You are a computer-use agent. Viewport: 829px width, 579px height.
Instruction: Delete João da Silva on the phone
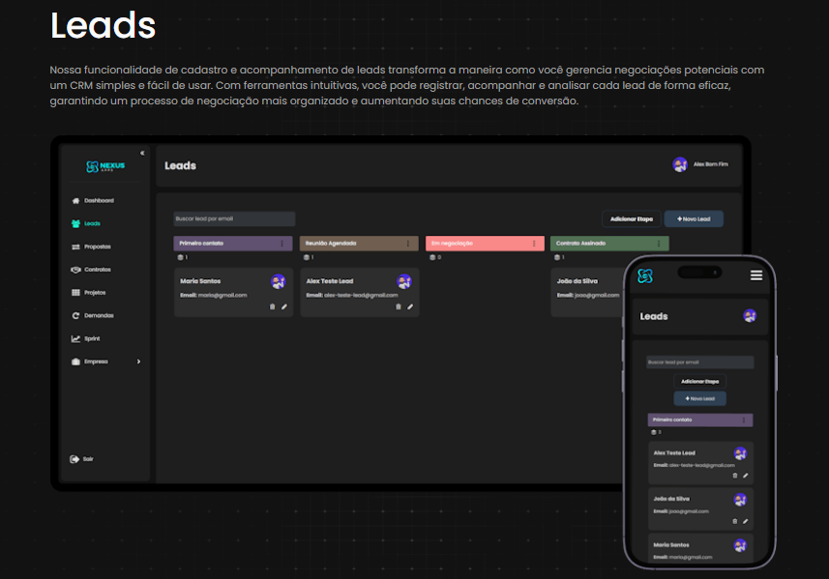click(x=735, y=521)
